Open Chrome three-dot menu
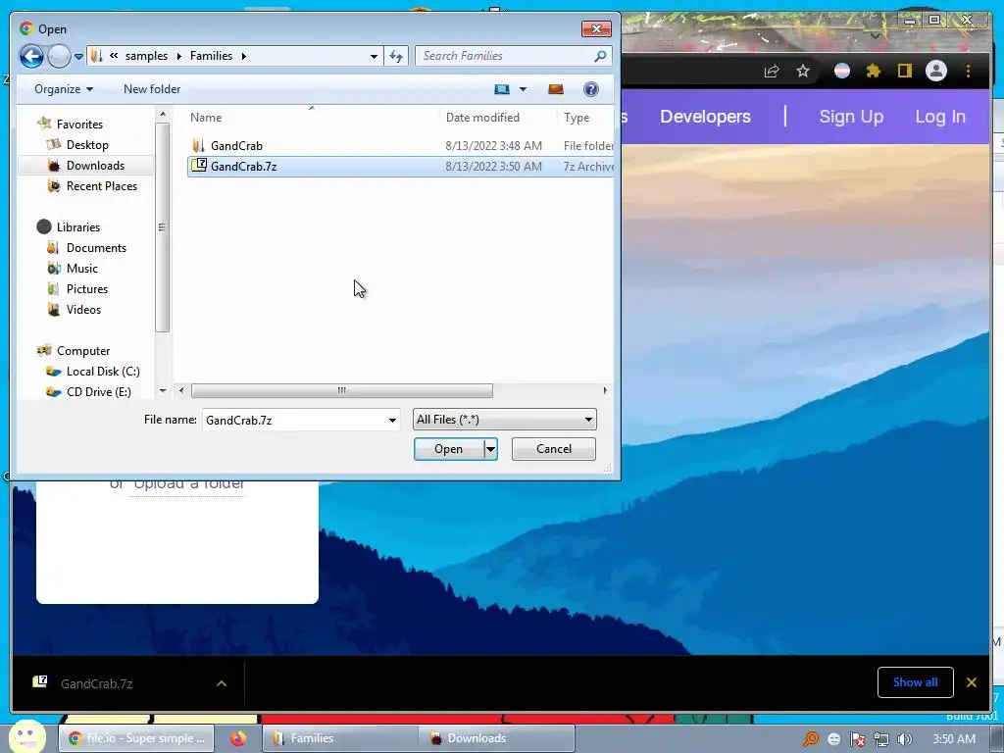Image resolution: width=1004 pixels, height=753 pixels. tap(968, 71)
